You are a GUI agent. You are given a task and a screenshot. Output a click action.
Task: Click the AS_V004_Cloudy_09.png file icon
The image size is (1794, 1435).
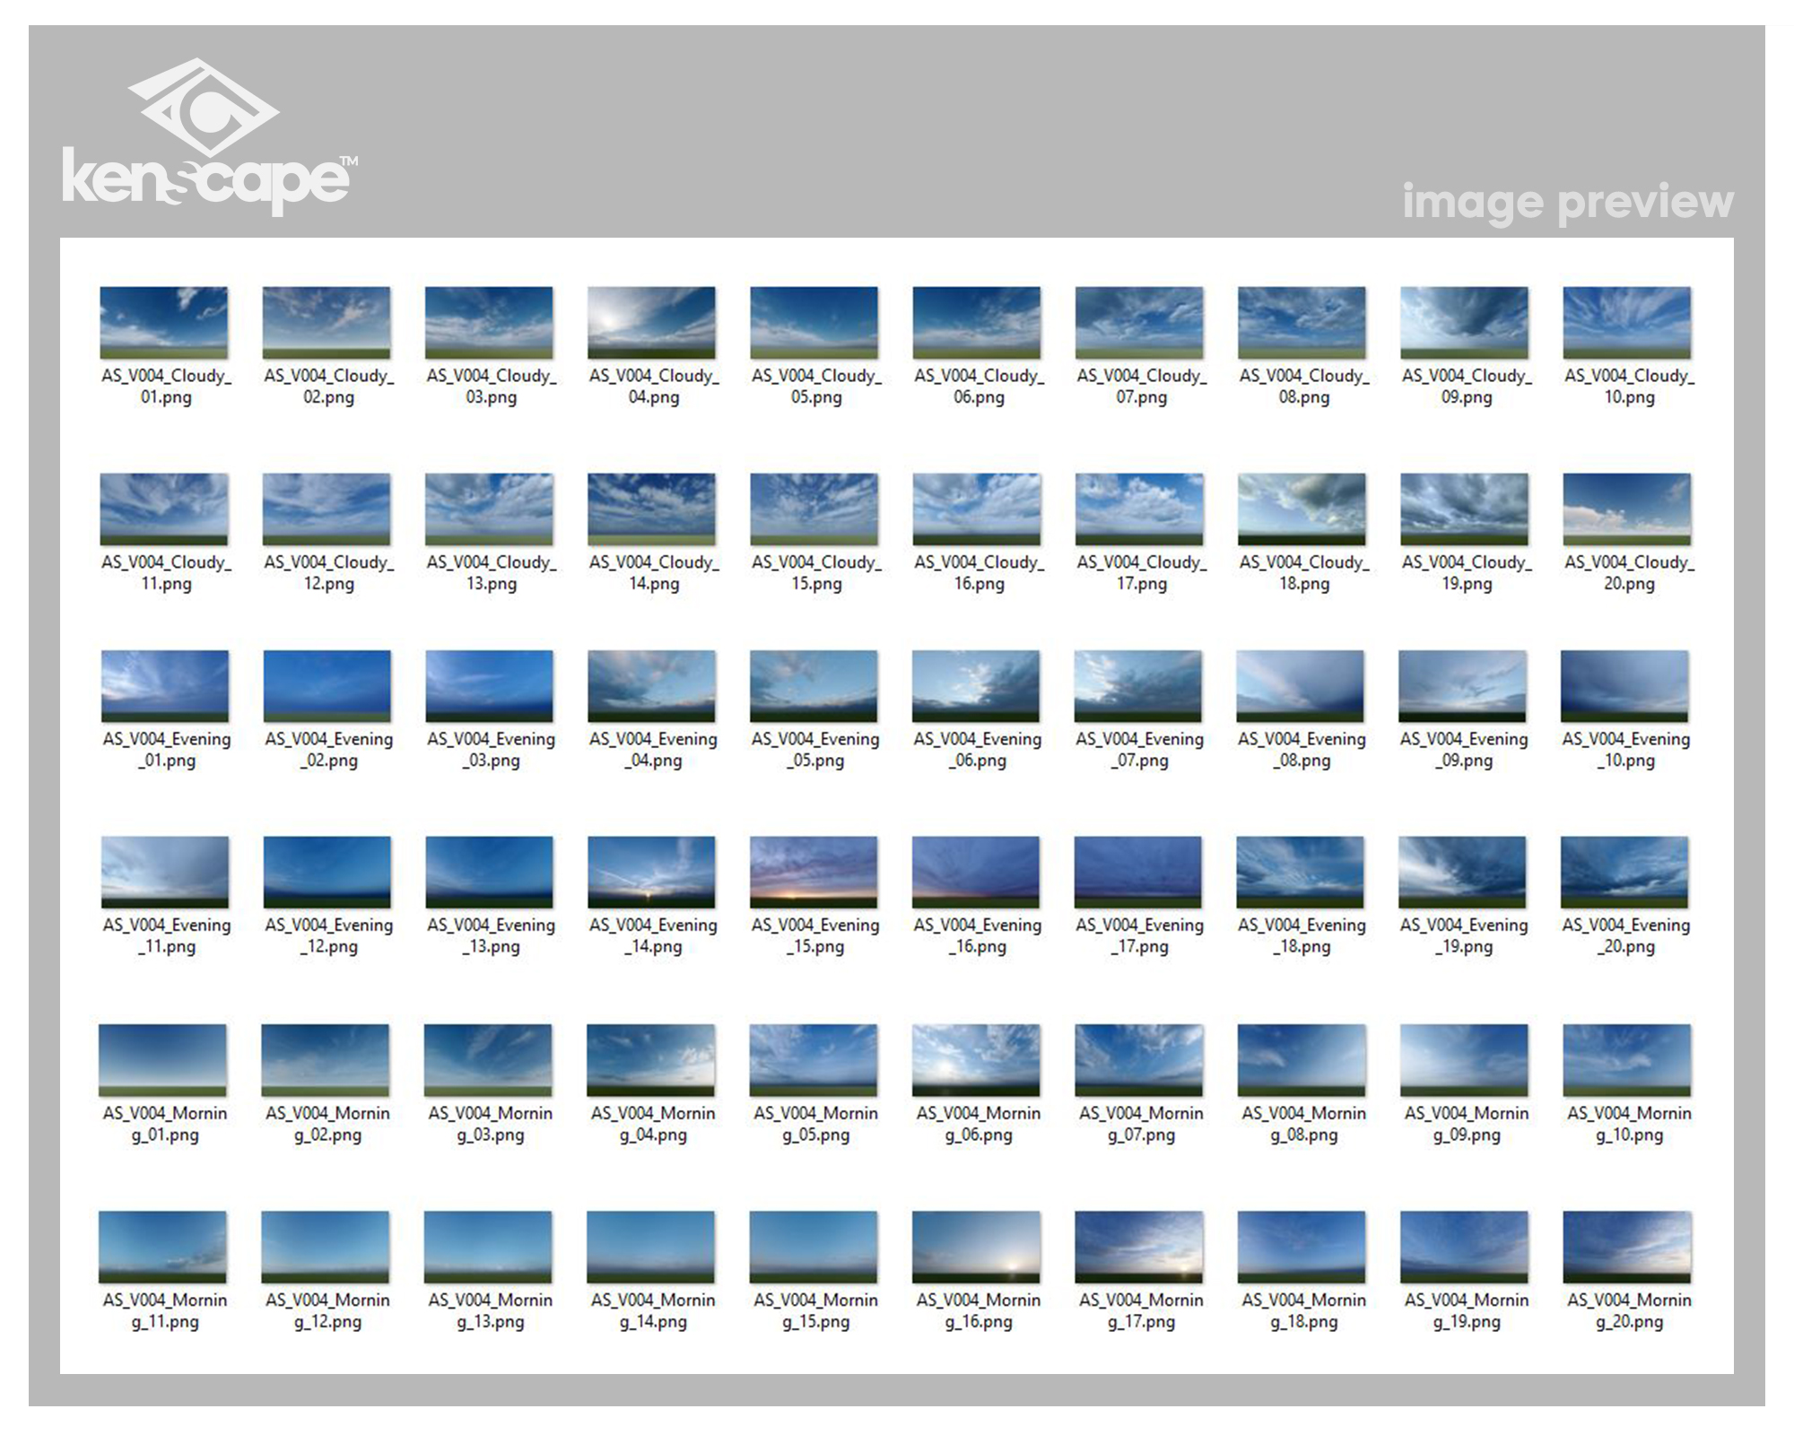(x=1464, y=323)
